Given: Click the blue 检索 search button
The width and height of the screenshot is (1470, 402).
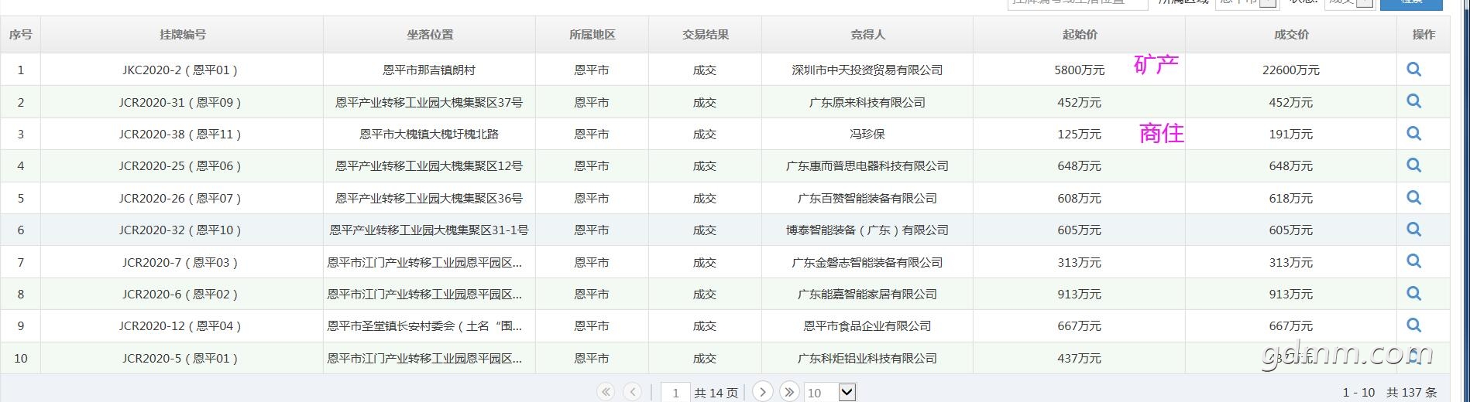Looking at the screenshot, I should [x=1411, y=3].
